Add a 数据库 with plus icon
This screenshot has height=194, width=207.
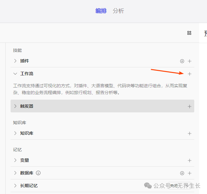click(x=190, y=173)
